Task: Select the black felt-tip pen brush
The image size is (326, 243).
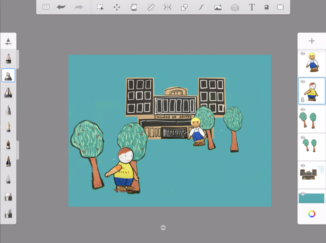Action: [8, 161]
